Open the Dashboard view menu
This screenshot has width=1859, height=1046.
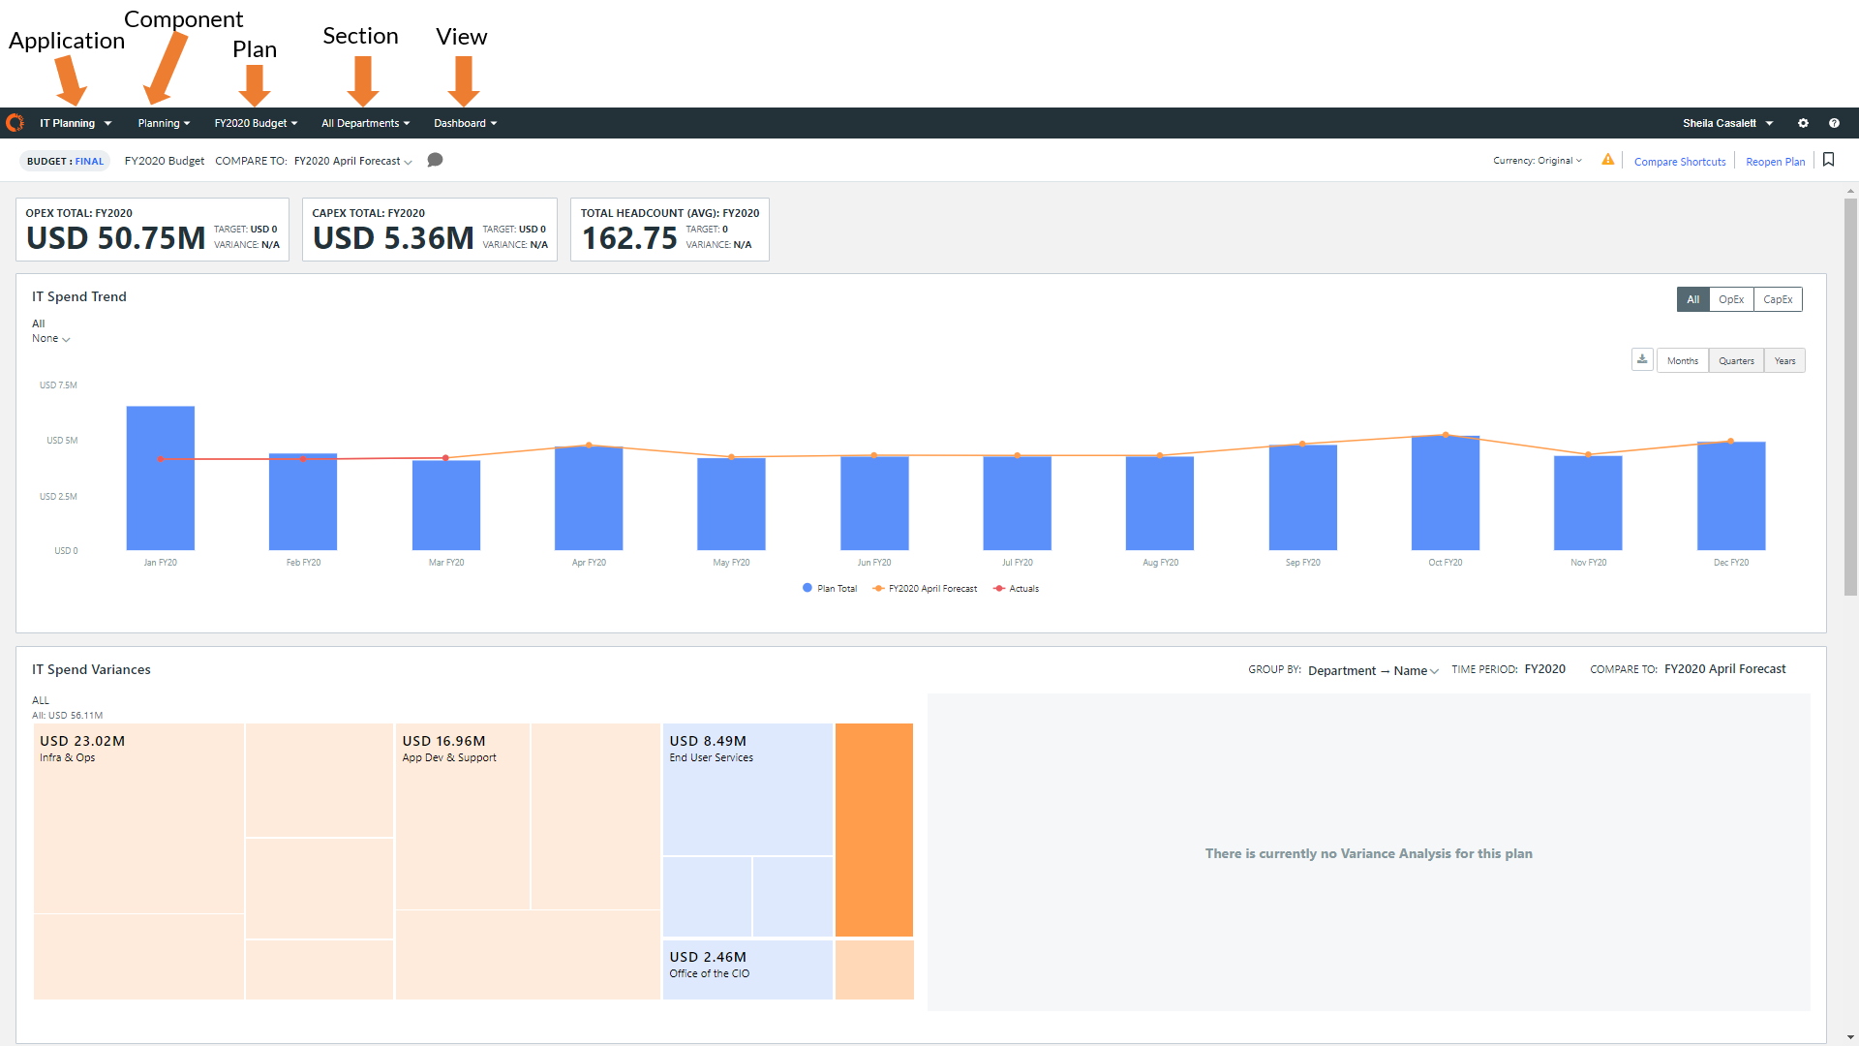(465, 123)
